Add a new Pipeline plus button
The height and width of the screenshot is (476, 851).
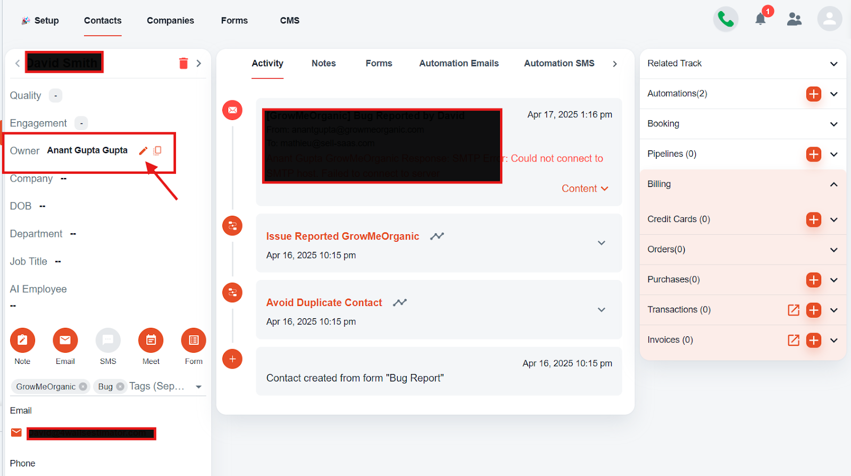pos(814,154)
